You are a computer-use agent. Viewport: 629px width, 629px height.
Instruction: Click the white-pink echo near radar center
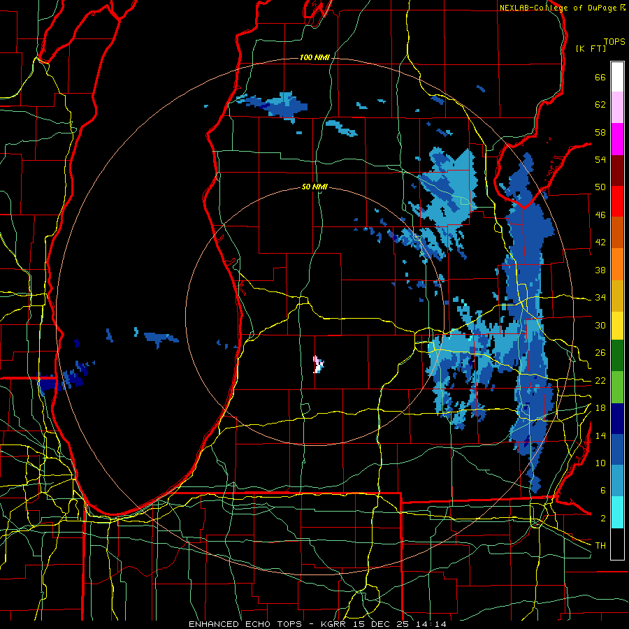pos(318,365)
